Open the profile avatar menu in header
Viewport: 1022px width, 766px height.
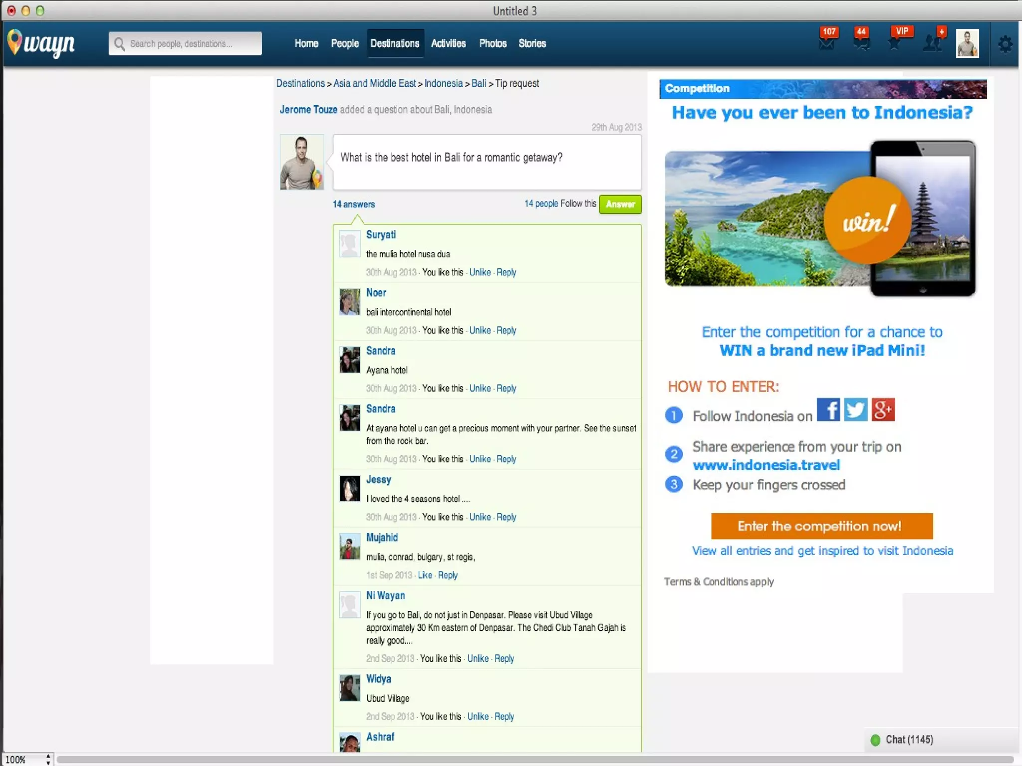click(967, 43)
